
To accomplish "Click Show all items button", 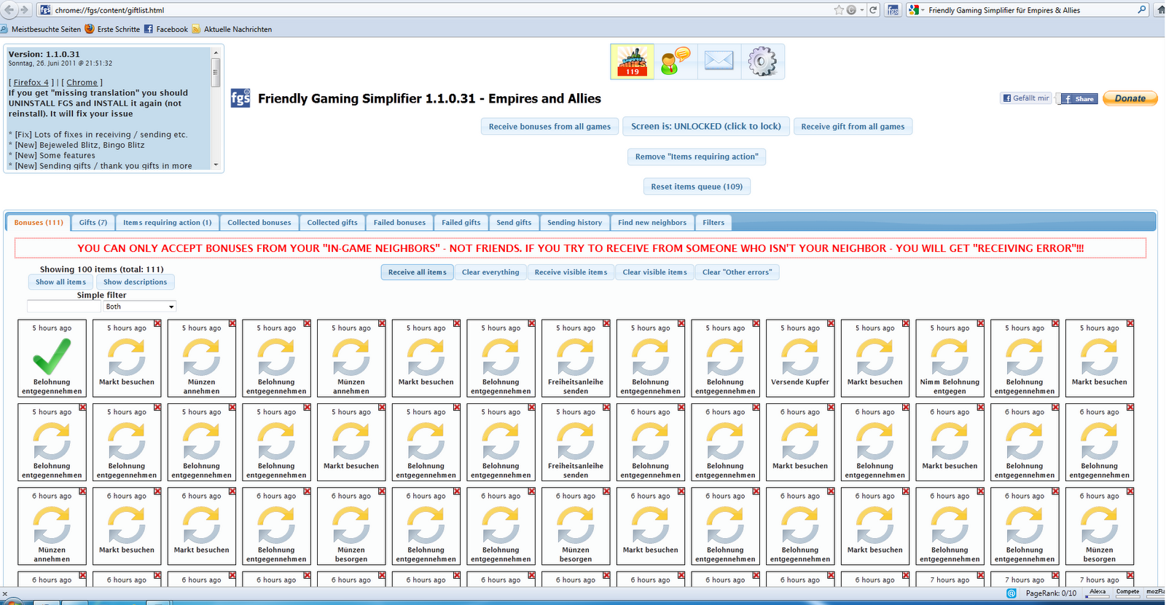I will [x=61, y=282].
